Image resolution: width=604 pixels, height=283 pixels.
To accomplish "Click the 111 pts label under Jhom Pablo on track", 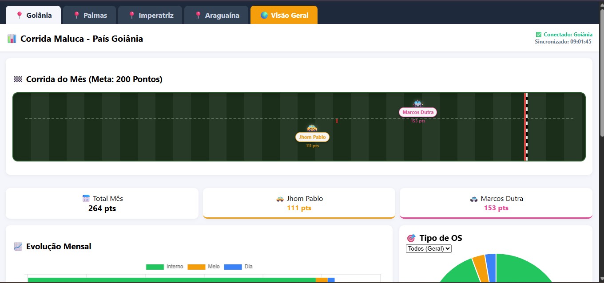I will (312, 146).
